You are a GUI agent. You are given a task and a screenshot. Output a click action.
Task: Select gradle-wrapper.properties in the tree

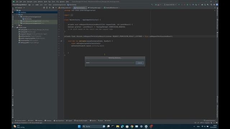click(32, 38)
